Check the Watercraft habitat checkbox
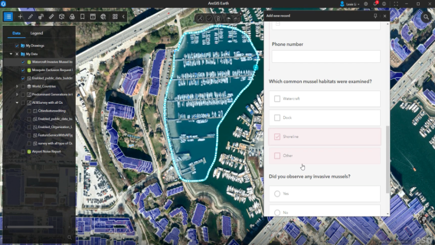 (277, 99)
